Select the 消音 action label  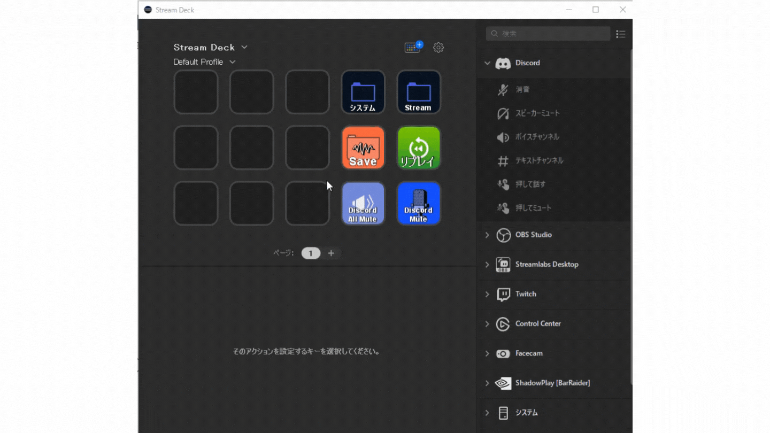click(x=523, y=90)
